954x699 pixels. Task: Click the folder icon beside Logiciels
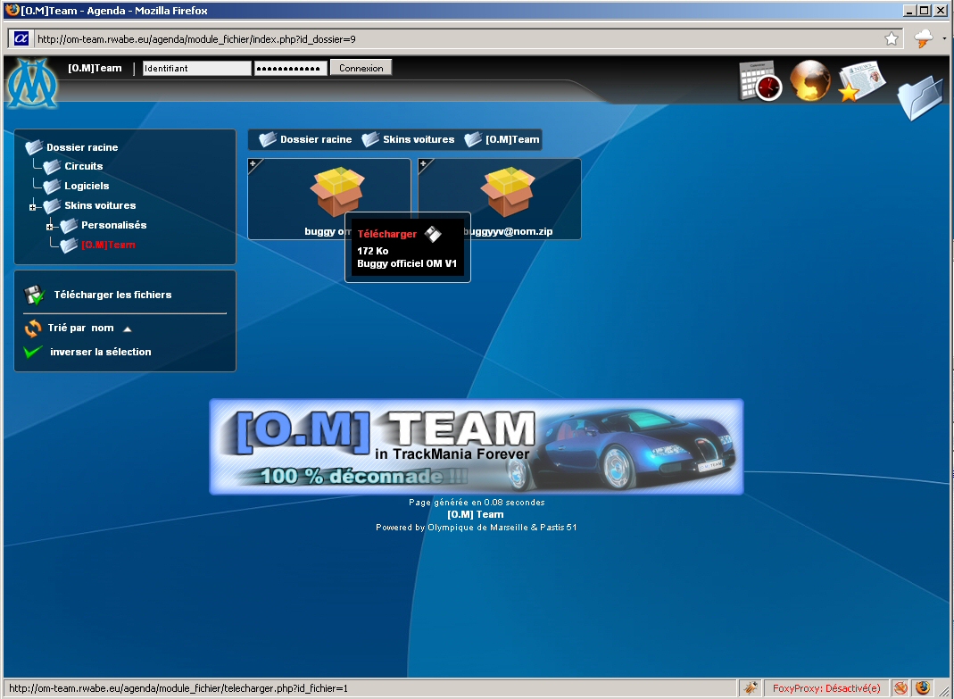pyautogui.click(x=52, y=186)
